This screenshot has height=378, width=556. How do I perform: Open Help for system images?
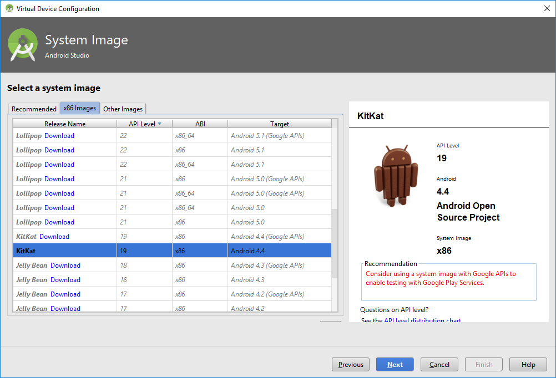pyautogui.click(x=528, y=365)
